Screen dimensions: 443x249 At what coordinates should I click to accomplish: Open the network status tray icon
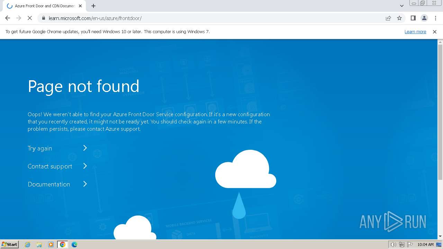[x=402, y=245]
